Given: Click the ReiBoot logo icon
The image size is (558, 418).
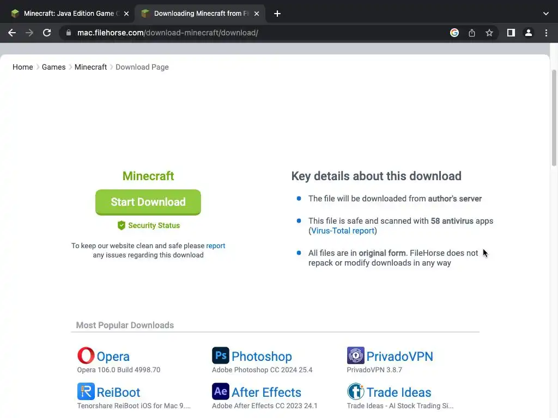Looking at the screenshot, I should tap(86, 391).
